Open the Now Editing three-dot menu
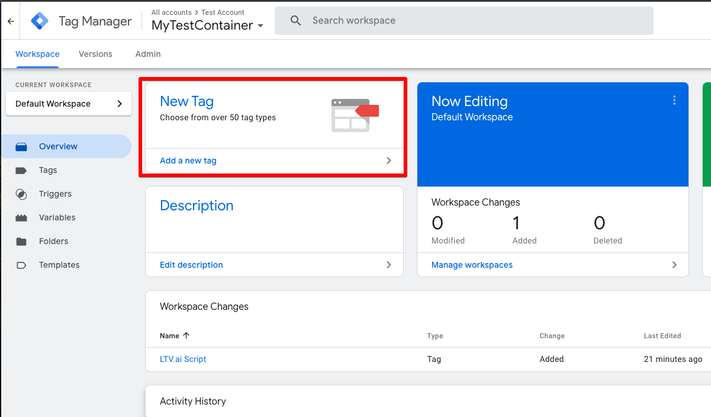The image size is (711, 417). pos(674,101)
